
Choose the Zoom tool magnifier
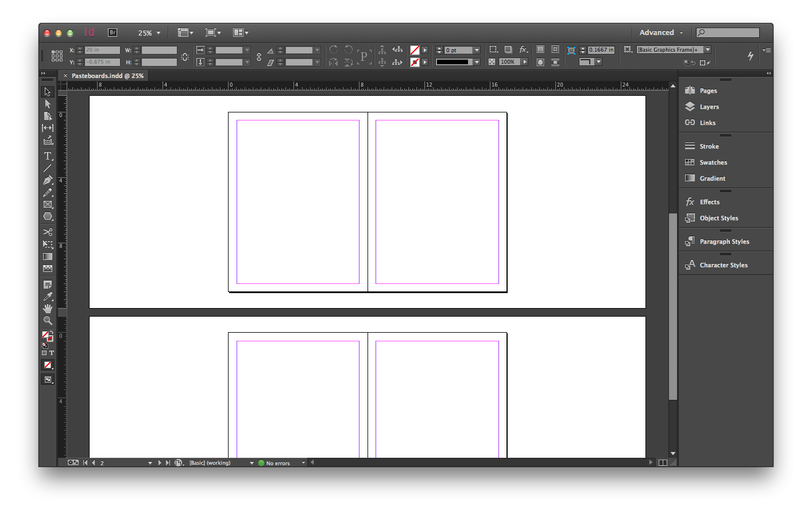[x=48, y=321]
